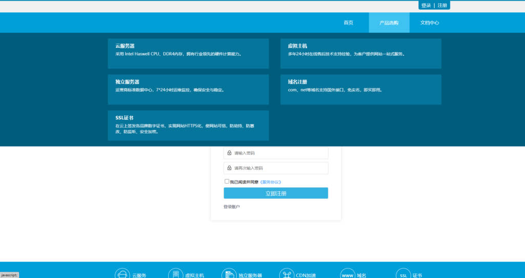Click 虚拟主机 description about 24小时 support
Viewport: 525px width, 278px height.
pos(347,54)
